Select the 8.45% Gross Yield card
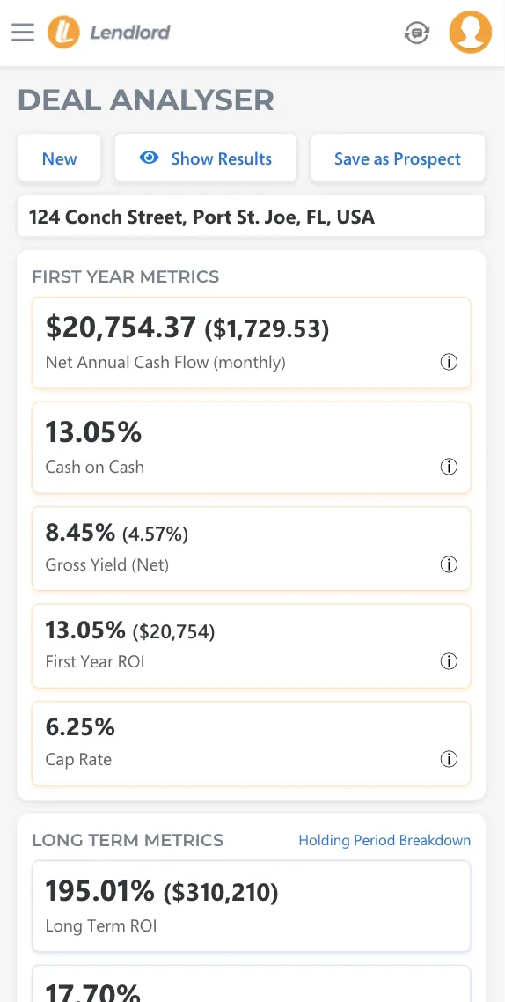Screen dimensions: 505x1002 point(252,549)
